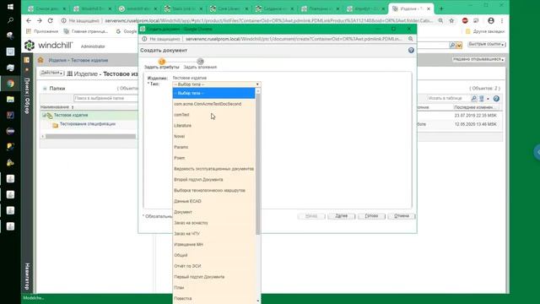Click table search magnifier icon

pyautogui.click(x=474, y=99)
